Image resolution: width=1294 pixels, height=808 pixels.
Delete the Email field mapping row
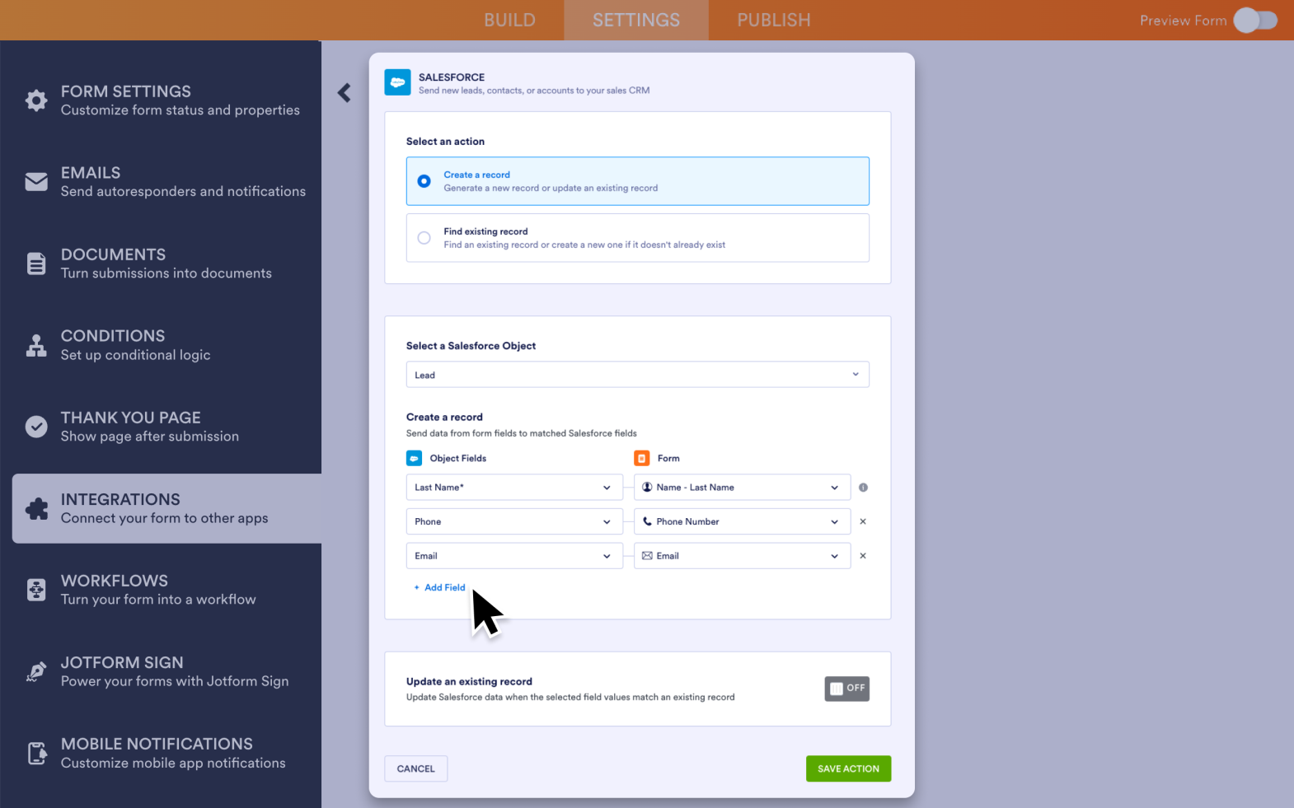point(863,556)
